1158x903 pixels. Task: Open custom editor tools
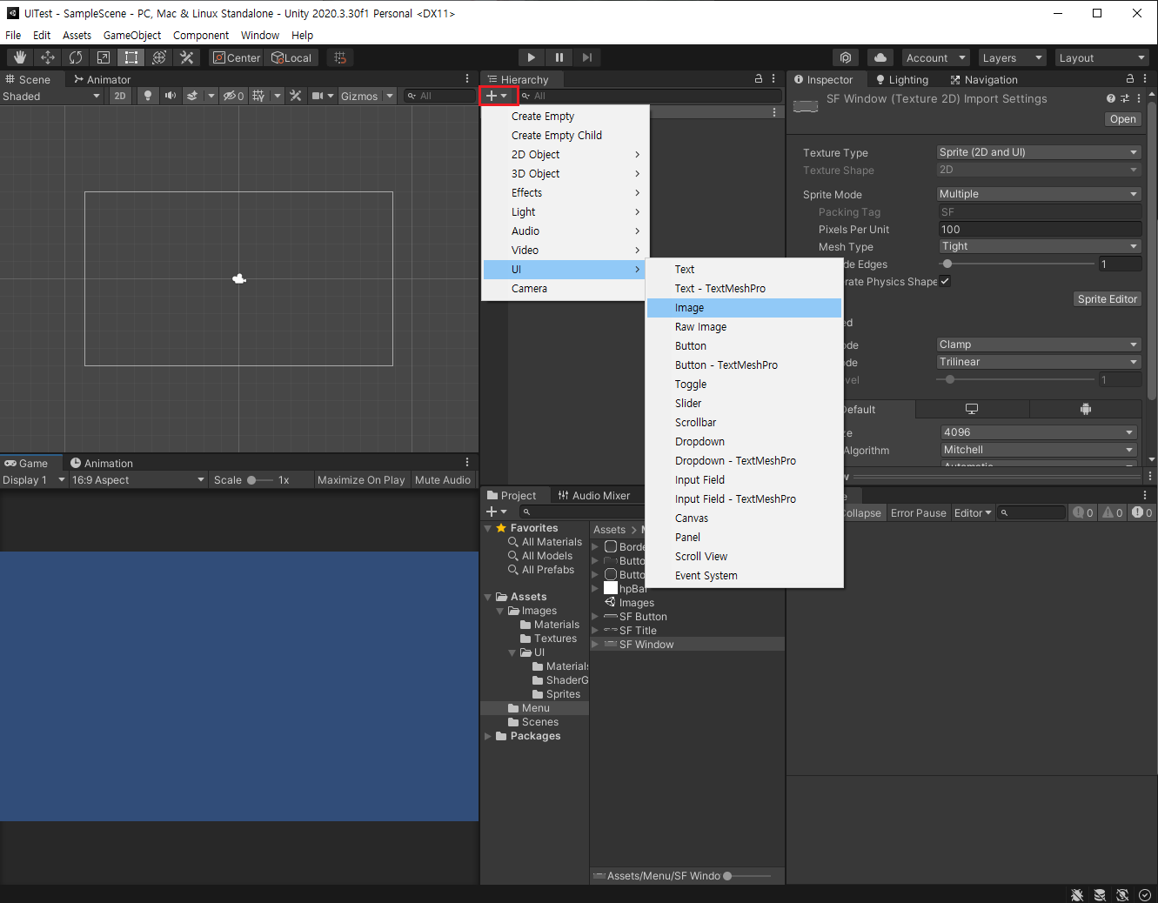point(187,57)
